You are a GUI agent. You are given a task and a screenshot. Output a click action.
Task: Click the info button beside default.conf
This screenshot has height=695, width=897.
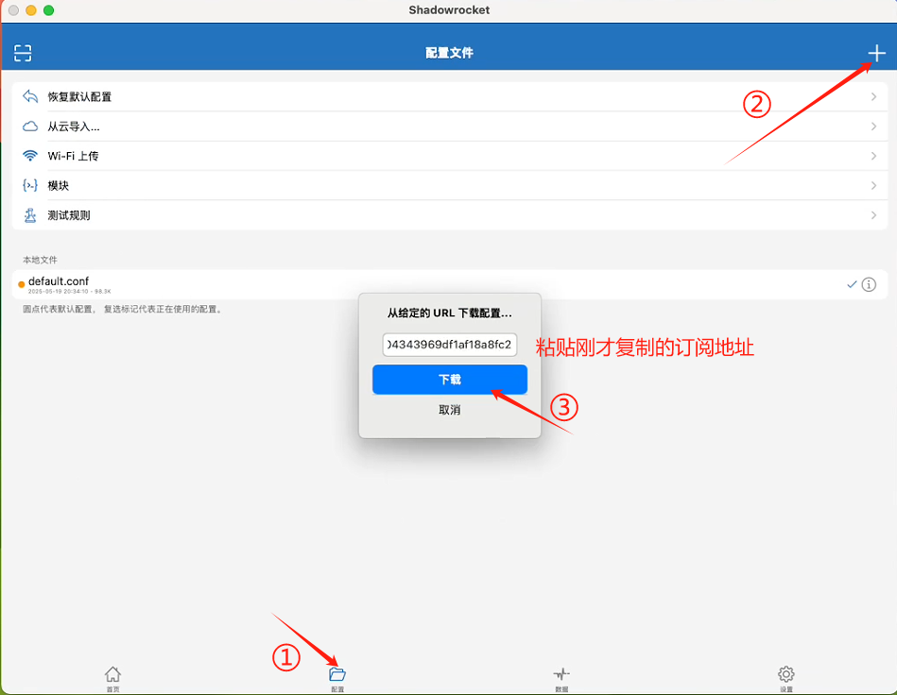point(869,283)
